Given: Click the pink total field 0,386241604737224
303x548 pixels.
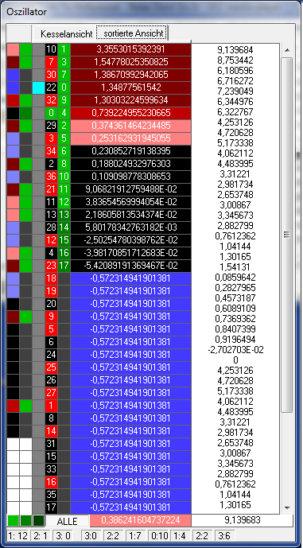Looking at the screenshot, I should [x=141, y=520].
